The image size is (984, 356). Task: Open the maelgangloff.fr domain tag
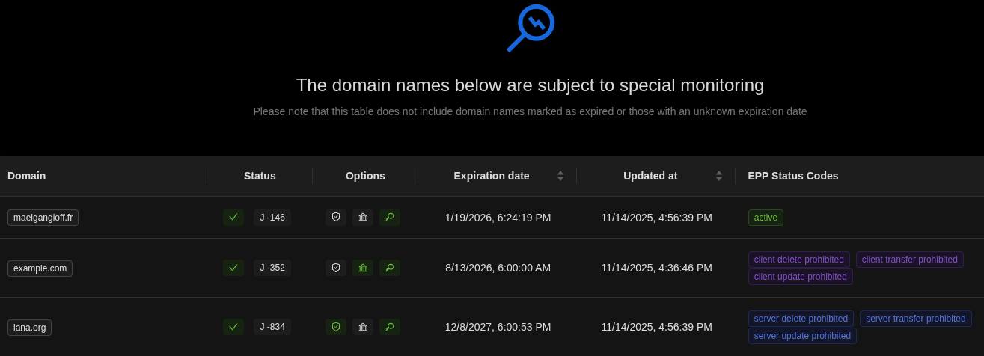[x=43, y=218]
